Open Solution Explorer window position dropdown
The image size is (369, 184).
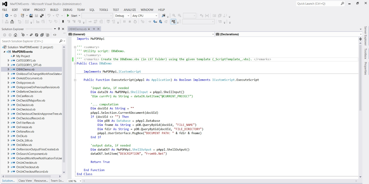click(x=55, y=29)
